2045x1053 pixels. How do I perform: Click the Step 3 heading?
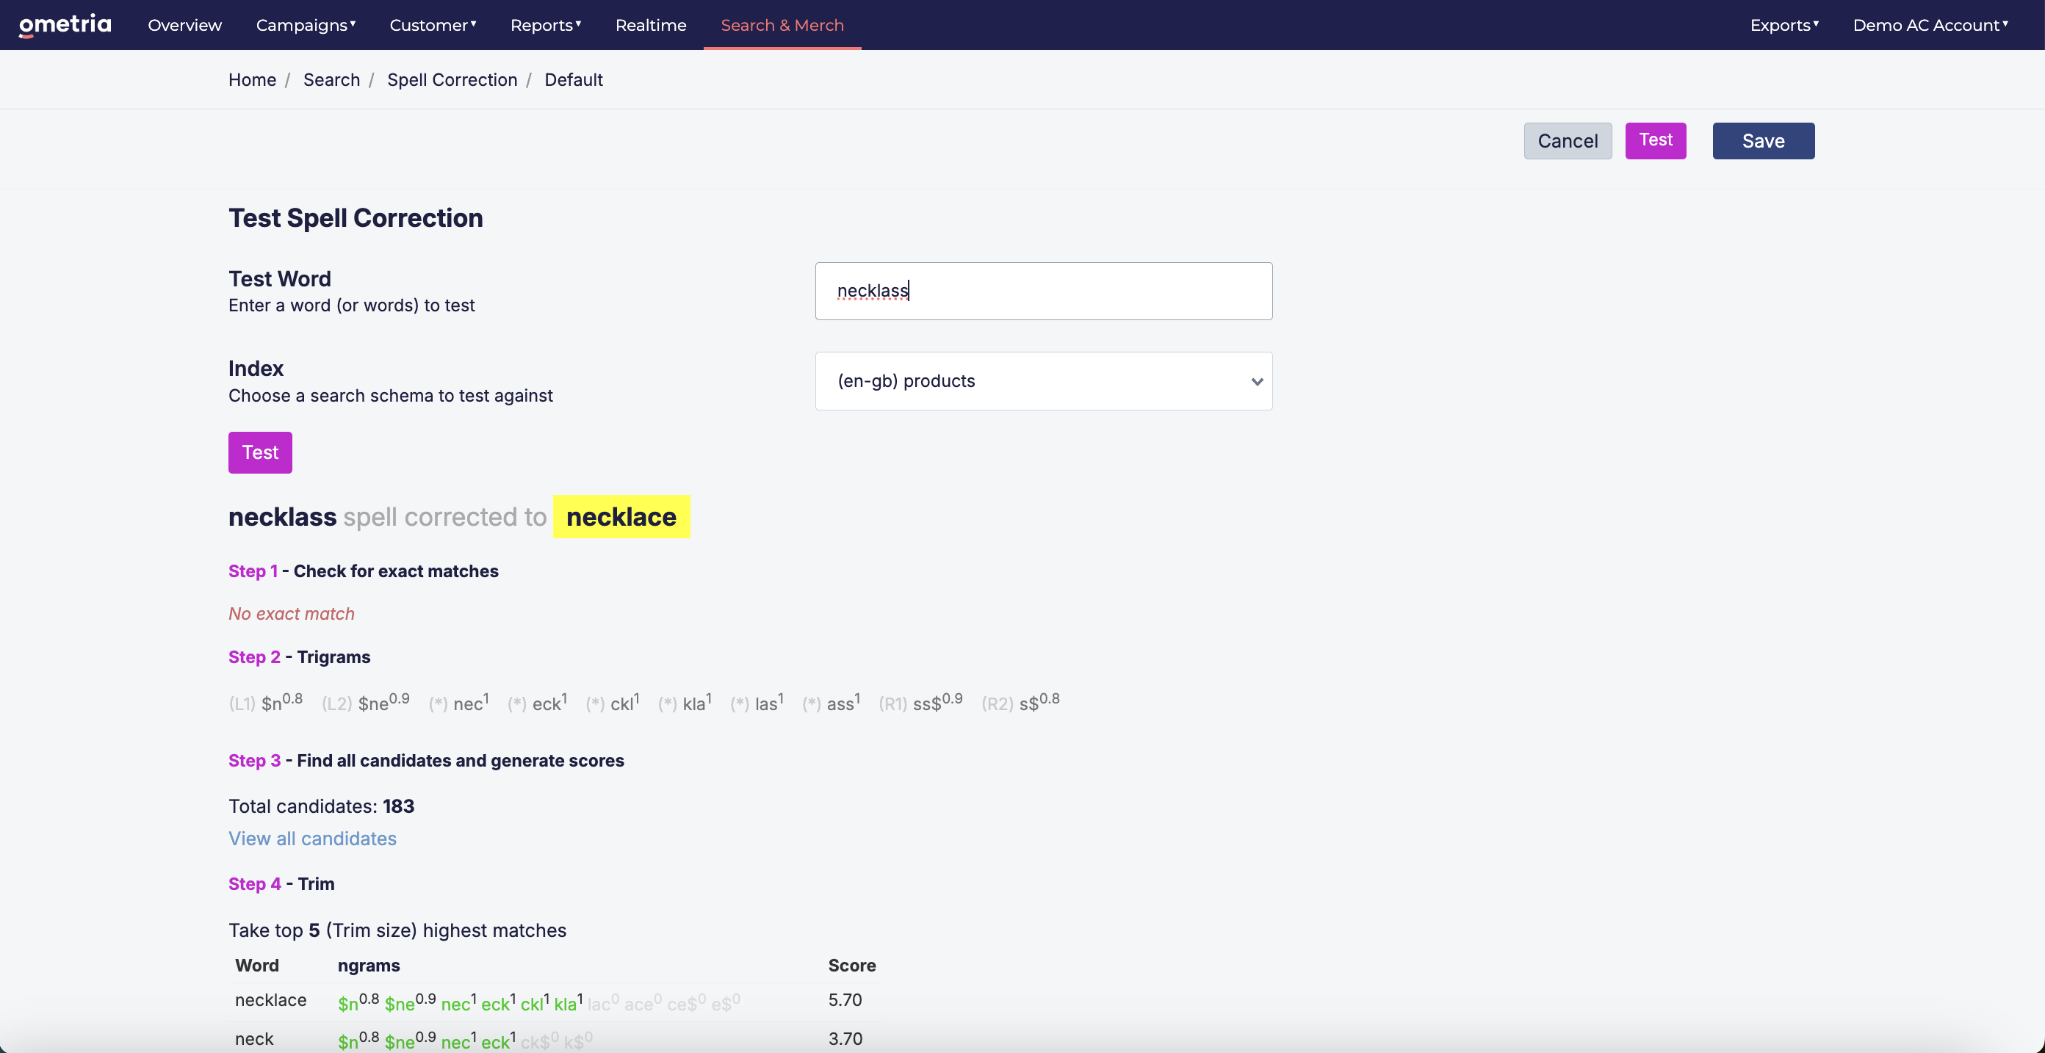(426, 760)
